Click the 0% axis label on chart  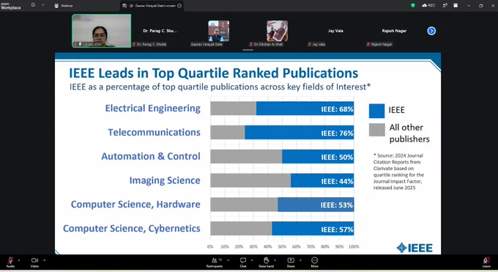coord(210,247)
